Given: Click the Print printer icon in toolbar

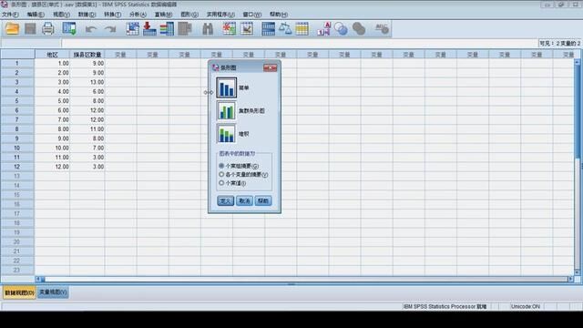Looking at the screenshot, I should [x=48, y=28].
